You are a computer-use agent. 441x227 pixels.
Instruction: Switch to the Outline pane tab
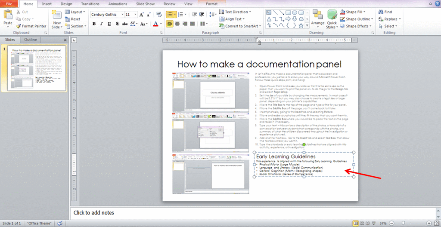coord(31,40)
